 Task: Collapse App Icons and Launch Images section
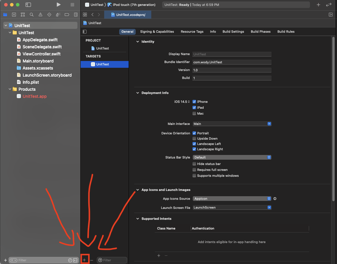[137, 190]
